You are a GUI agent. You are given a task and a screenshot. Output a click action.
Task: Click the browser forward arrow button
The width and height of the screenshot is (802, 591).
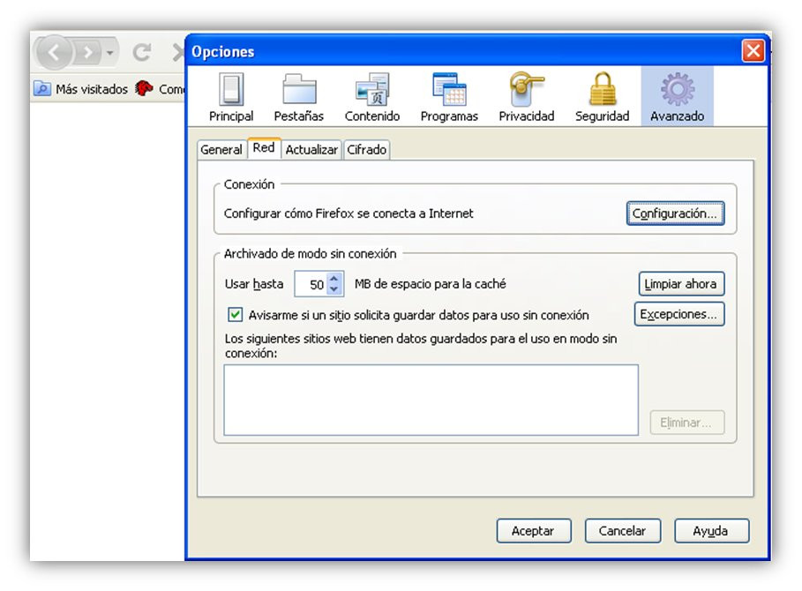click(x=88, y=52)
